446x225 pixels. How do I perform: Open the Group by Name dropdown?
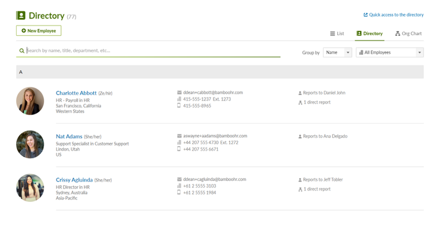coord(337,52)
